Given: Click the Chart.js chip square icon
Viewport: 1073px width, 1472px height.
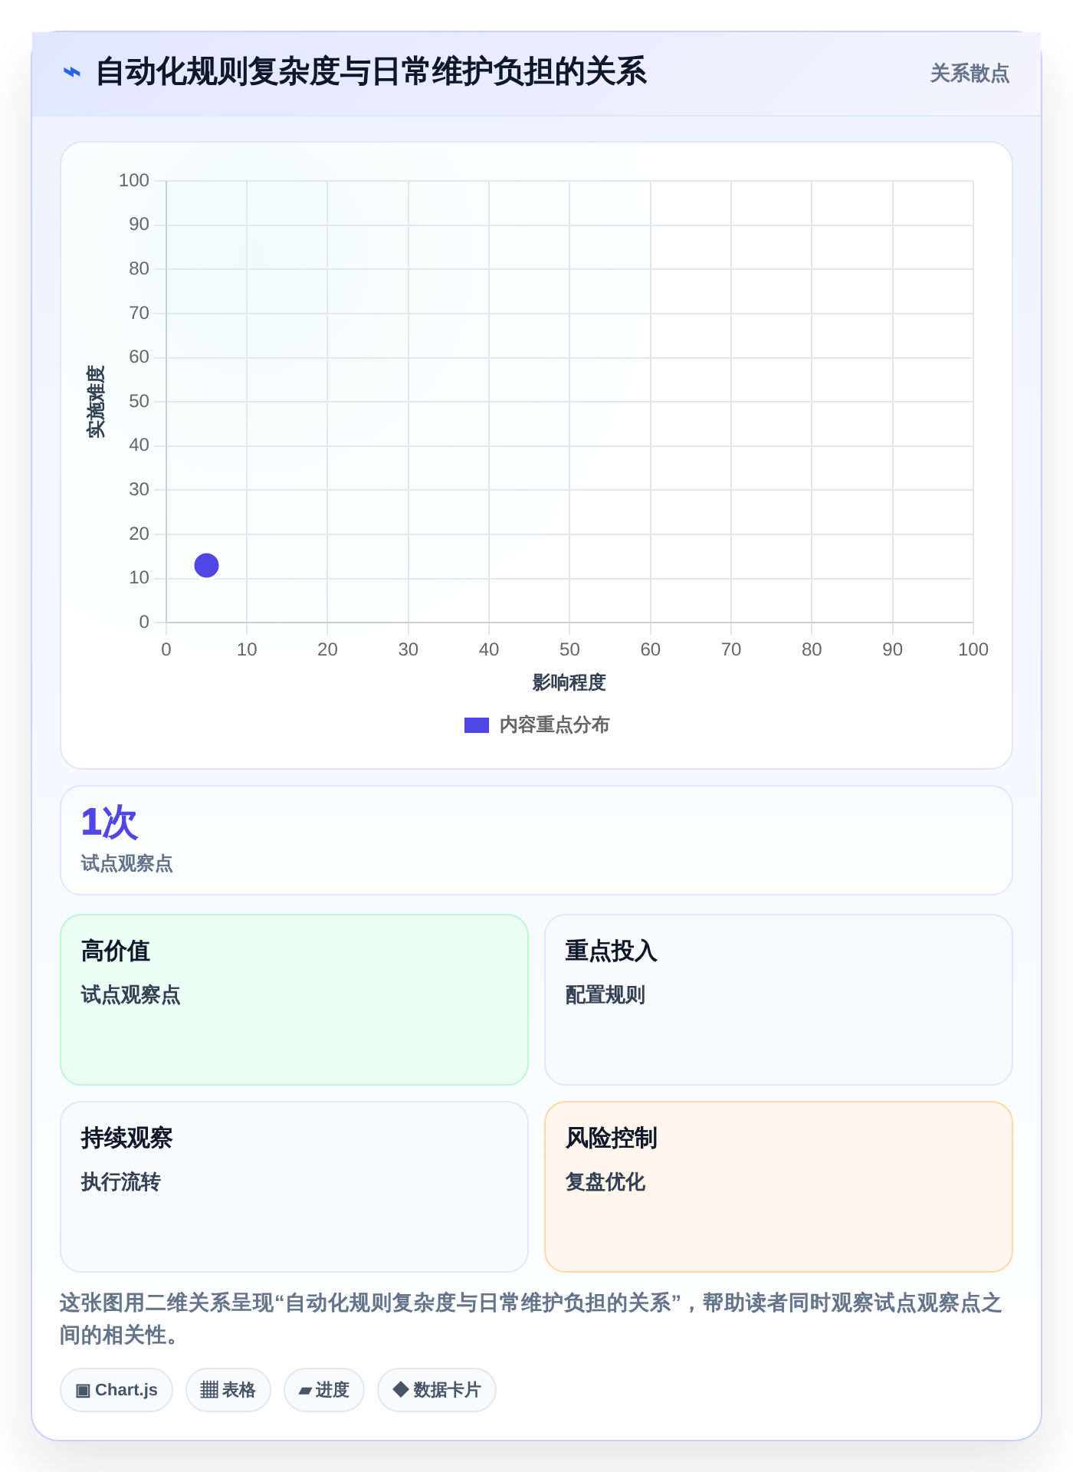Looking at the screenshot, I should tap(83, 1390).
